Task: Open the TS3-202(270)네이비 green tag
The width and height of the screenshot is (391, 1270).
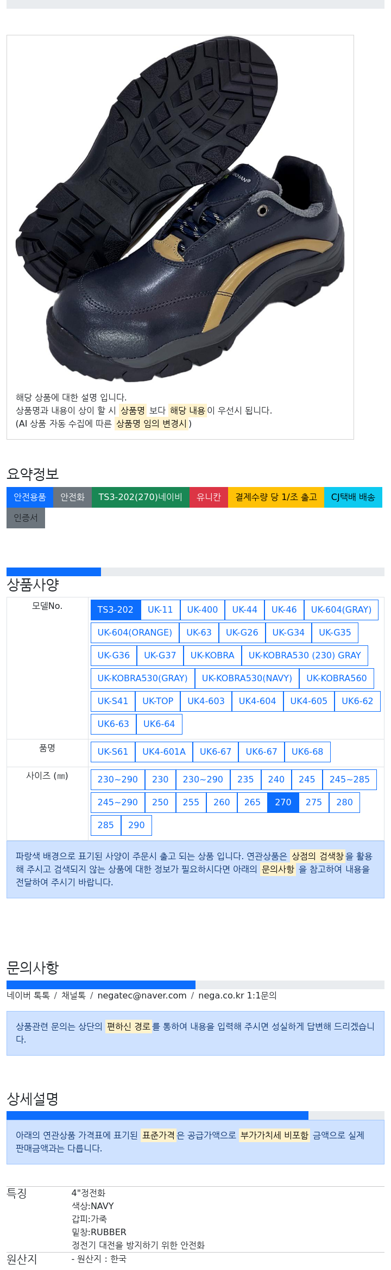Action: [x=141, y=497]
